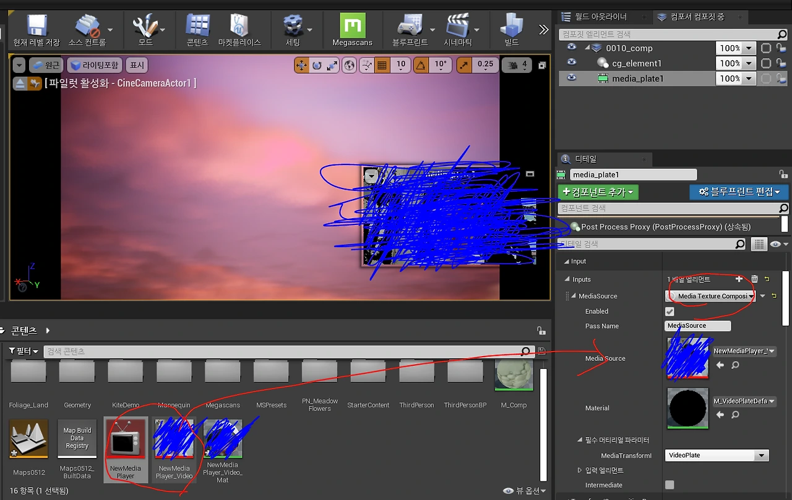
Task: Open the Media Texture Compositing dropdown
Action: pyautogui.click(x=712, y=296)
